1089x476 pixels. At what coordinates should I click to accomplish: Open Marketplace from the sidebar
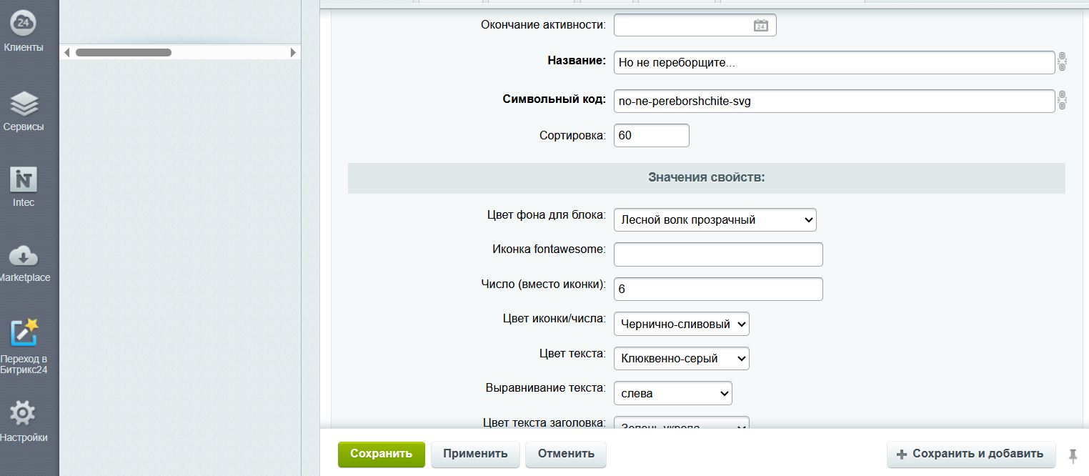pos(24,262)
